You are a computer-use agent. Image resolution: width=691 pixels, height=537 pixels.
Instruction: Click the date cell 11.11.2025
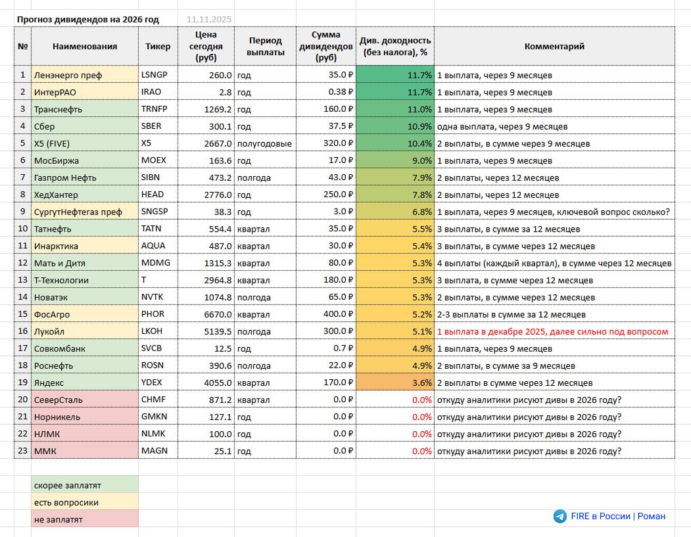(x=209, y=19)
